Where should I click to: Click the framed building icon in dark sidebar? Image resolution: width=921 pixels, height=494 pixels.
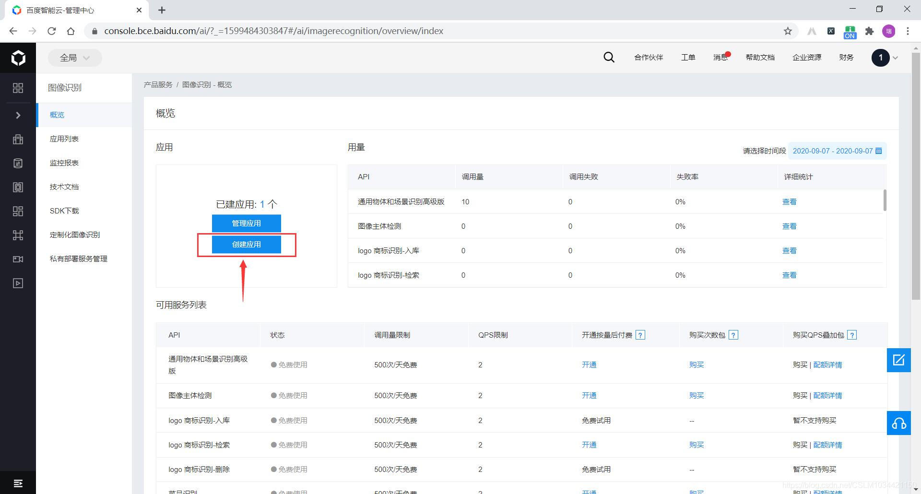pyautogui.click(x=18, y=187)
